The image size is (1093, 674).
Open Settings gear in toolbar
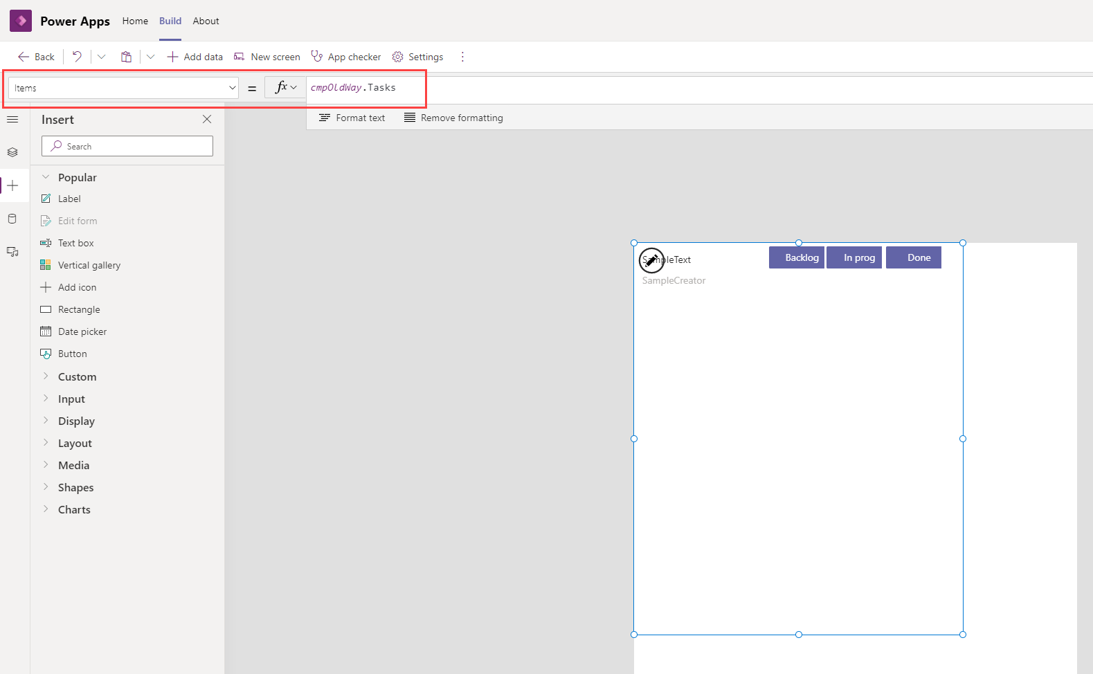(x=417, y=57)
